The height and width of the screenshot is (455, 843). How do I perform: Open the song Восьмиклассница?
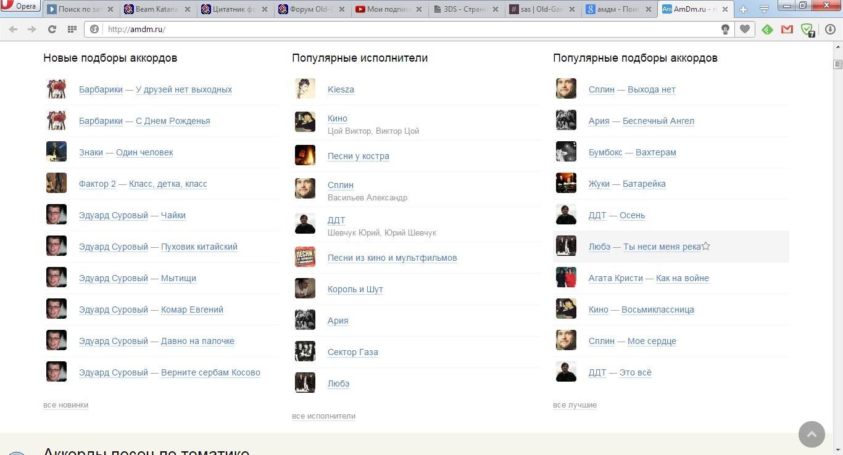[658, 309]
